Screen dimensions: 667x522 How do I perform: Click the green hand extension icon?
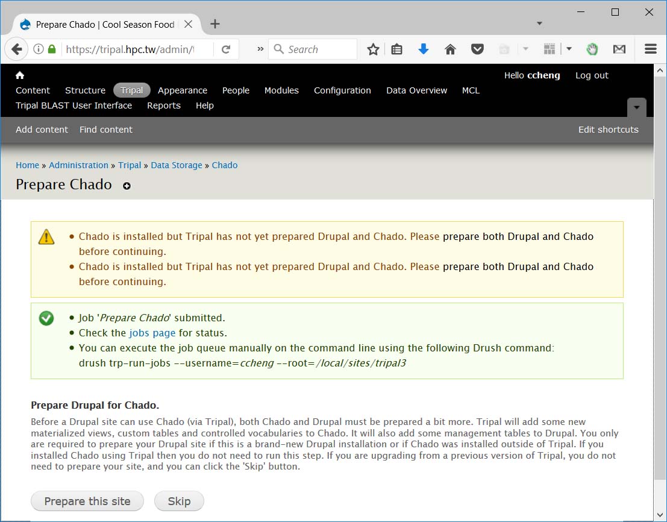pos(592,49)
